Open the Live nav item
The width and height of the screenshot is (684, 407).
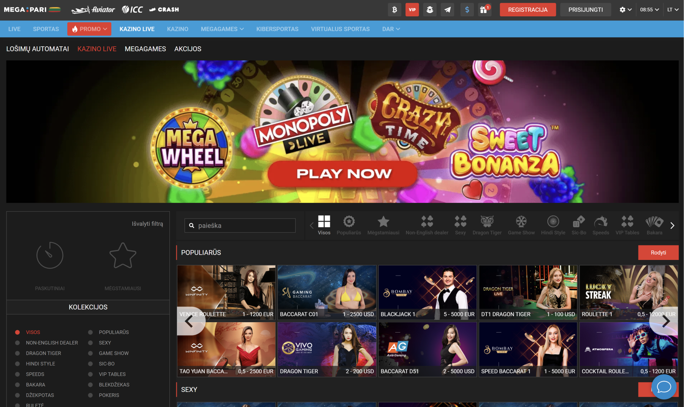(x=14, y=29)
